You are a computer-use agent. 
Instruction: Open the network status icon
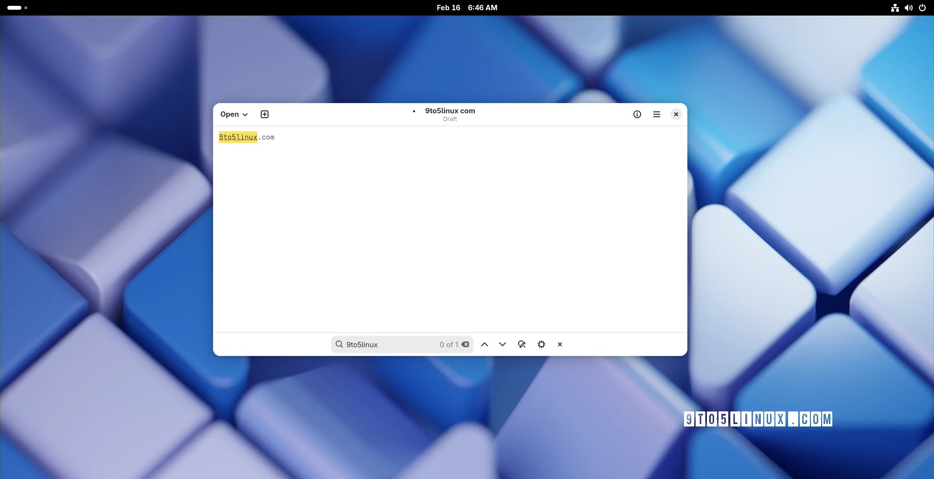895,8
